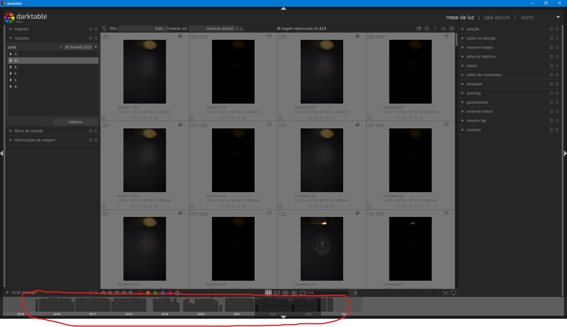567x327 pixels.
Task: Toggle focus peaking icon in bottom bar
Action: pos(445,293)
